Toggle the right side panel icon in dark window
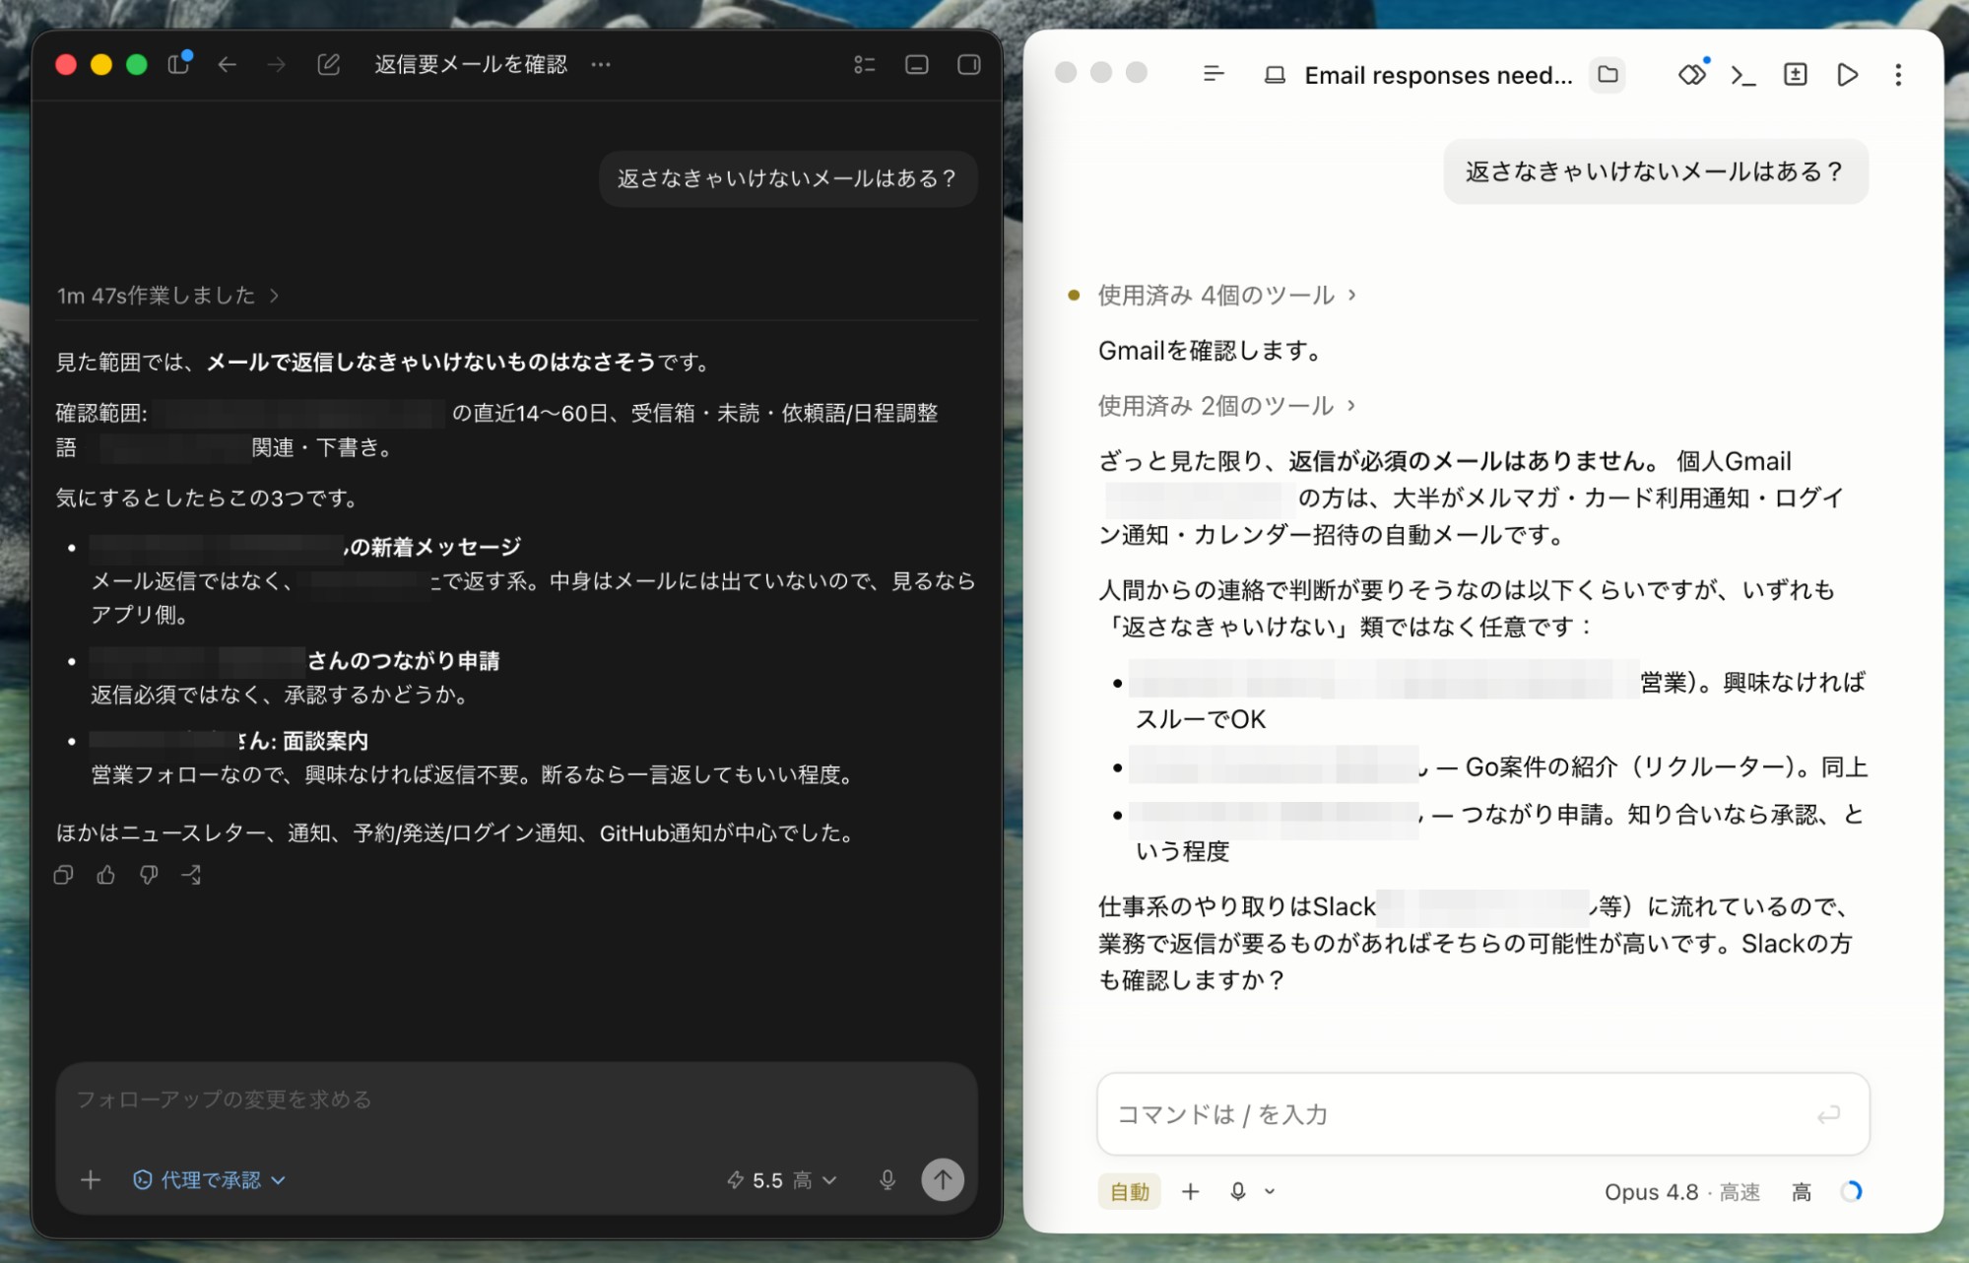 click(x=969, y=64)
